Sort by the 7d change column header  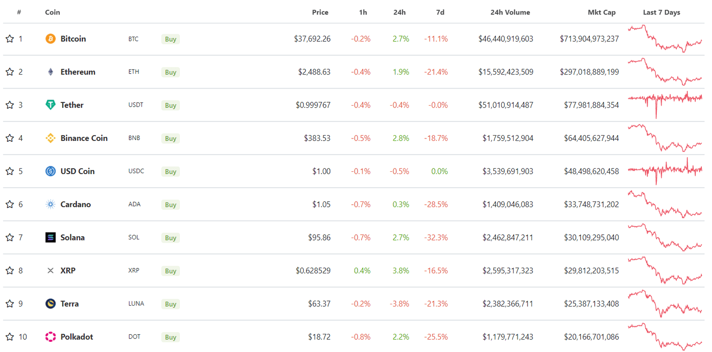(x=440, y=13)
